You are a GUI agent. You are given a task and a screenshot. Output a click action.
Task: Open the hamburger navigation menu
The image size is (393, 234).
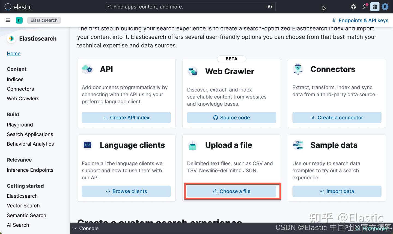click(x=8, y=20)
